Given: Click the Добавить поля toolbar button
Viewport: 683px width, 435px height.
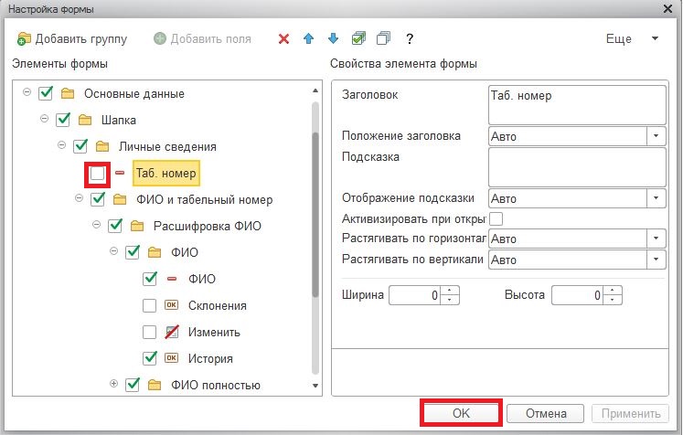Looking at the screenshot, I should 203,38.
